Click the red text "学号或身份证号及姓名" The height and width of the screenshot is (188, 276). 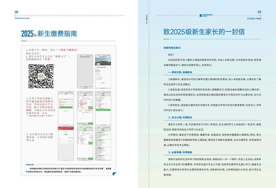[40, 101]
